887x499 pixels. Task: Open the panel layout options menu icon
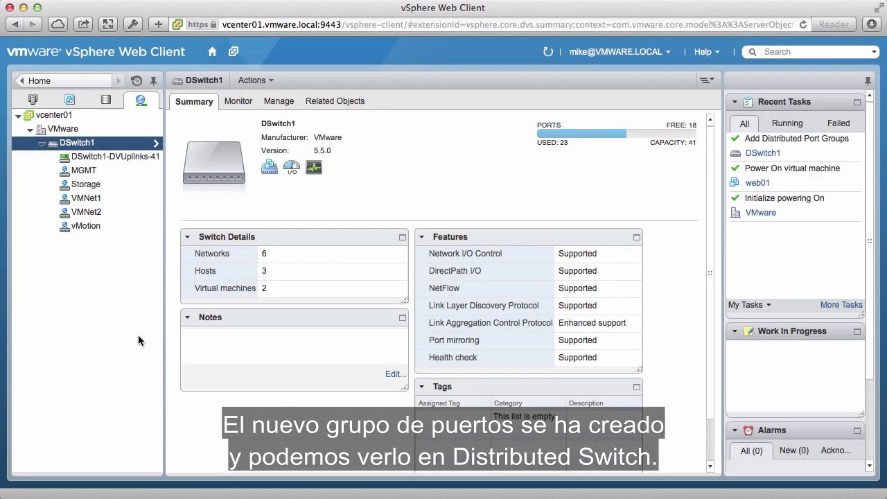point(707,80)
